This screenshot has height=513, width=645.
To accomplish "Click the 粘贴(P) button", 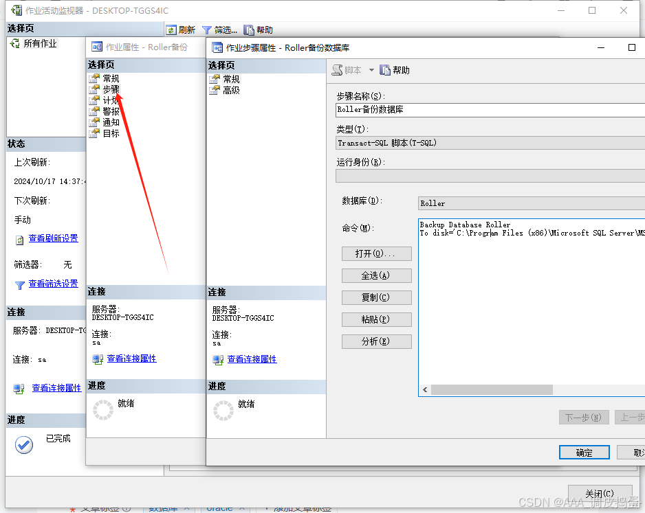I will pyautogui.click(x=376, y=319).
